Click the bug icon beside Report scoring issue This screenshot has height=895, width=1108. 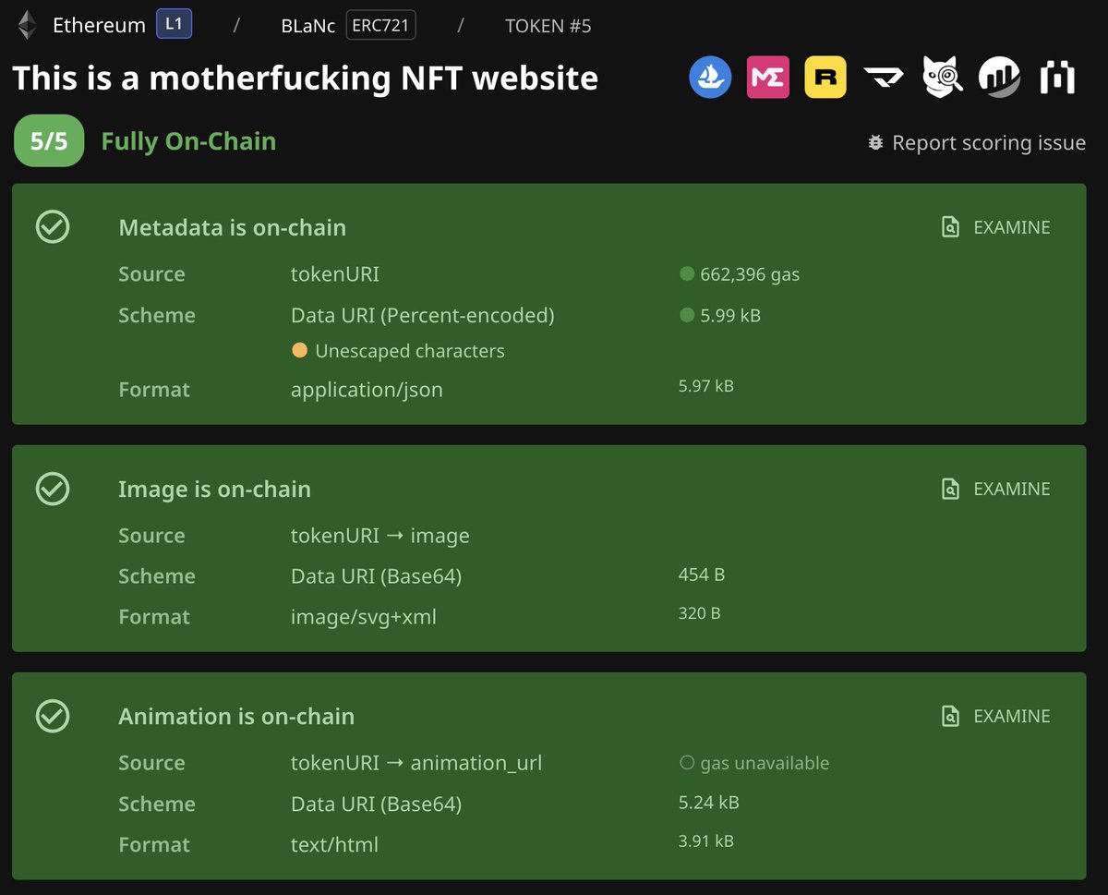click(875, 143)
